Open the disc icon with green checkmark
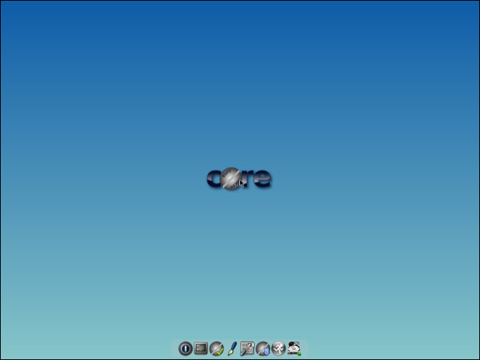This screenshot has height=360, width=480. click(216, 348)
